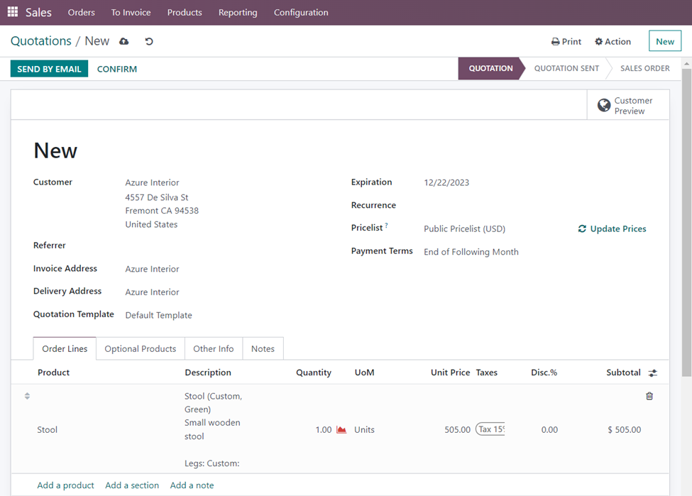The image size is (692, 496).
Task: Click Send by Email button
Action: pyautogui.click(x=49, y=69)
